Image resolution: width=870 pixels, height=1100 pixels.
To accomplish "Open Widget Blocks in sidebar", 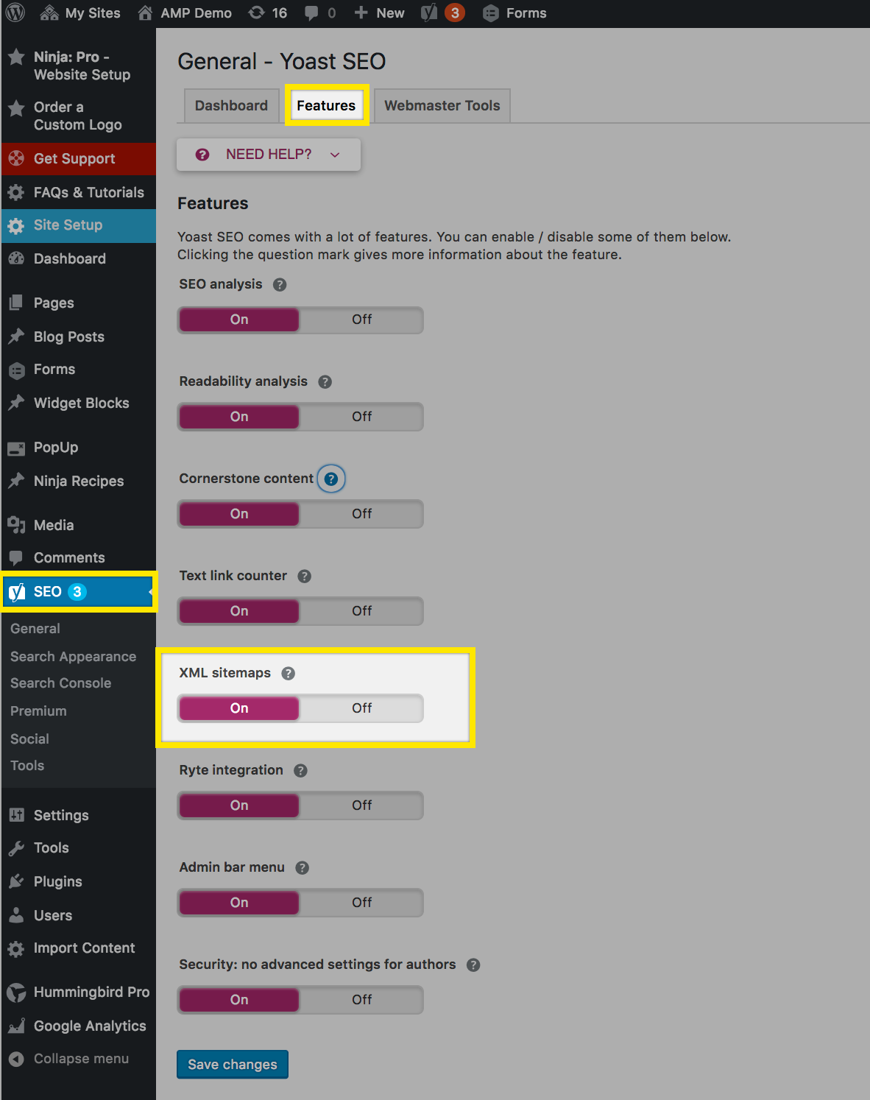I will click(x=78, y=403).
